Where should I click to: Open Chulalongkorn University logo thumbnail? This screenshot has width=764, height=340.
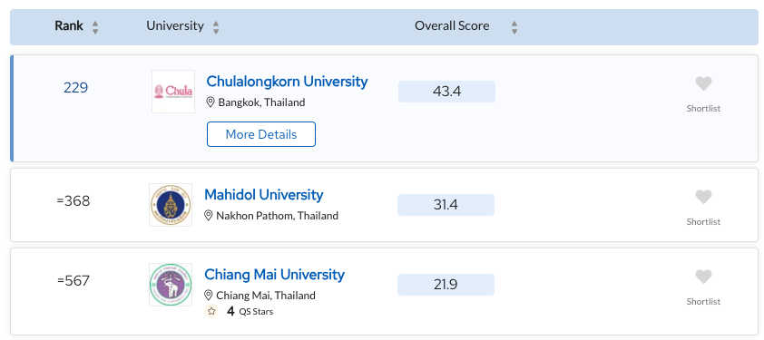click(173, 92)
